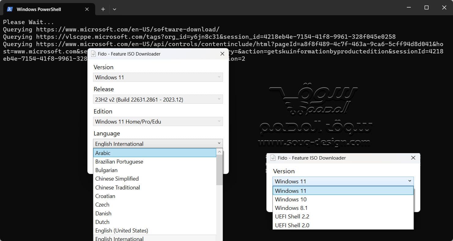This screenshot has width=453, height=241.
Task: Click the right Fido dialog title bar
Action: (x=343, y=158)
